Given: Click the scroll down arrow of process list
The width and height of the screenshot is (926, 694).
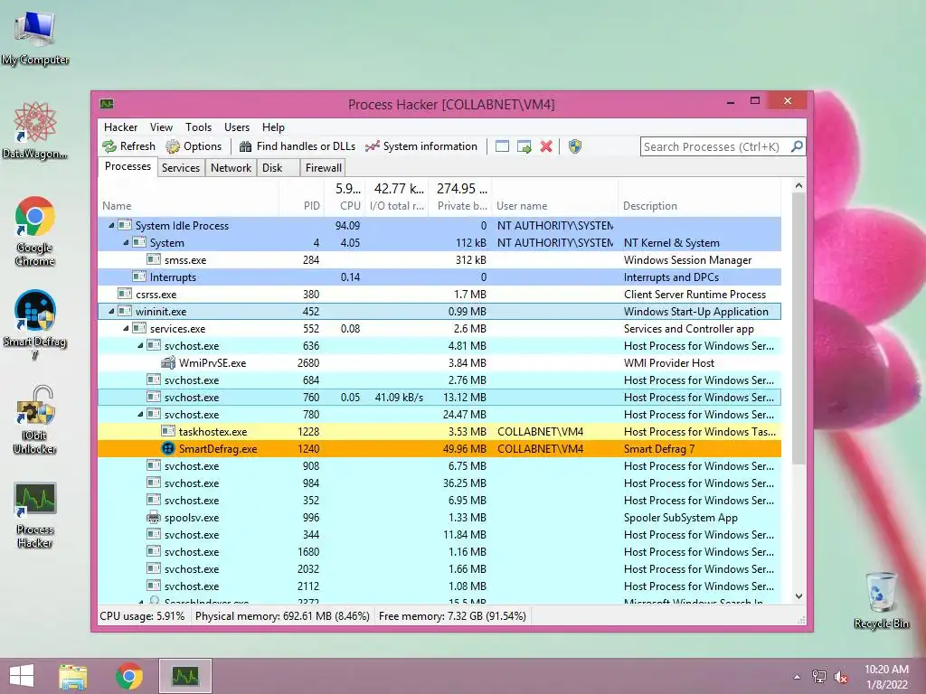Looking at the screenshot, I should tap(798, 596).
